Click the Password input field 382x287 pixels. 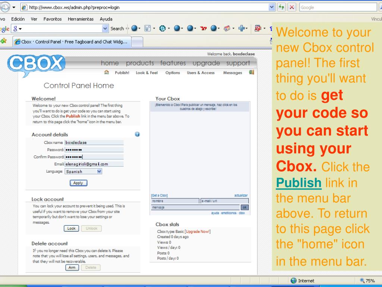(x=94, y=149)
